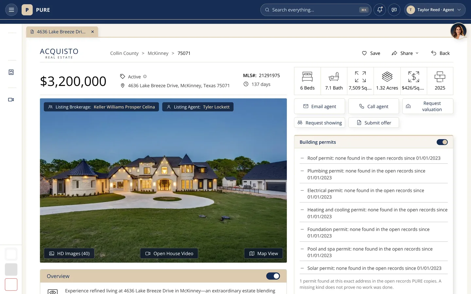Click the agent profile photo avatar
The image size is (471, 294).
[458, 31]
